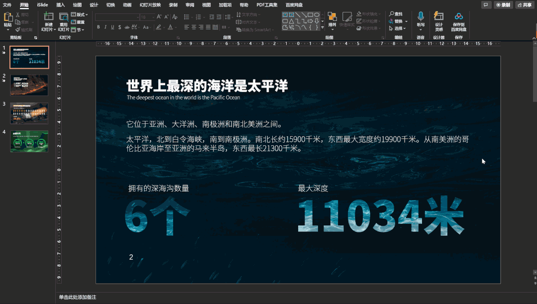537x304 pixels.
Task: Click the Reset (重置) slide button
Action: click(78, 22)
